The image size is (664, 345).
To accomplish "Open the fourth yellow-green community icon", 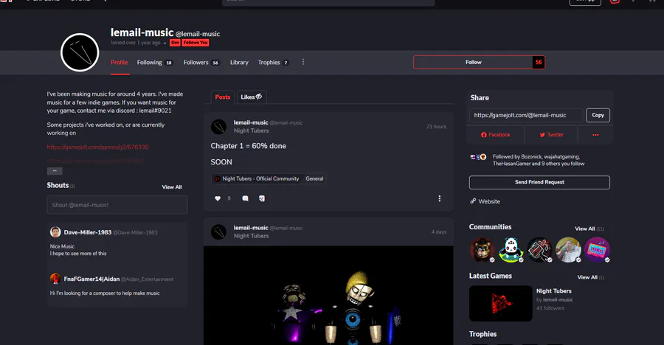I will (568, 249).
